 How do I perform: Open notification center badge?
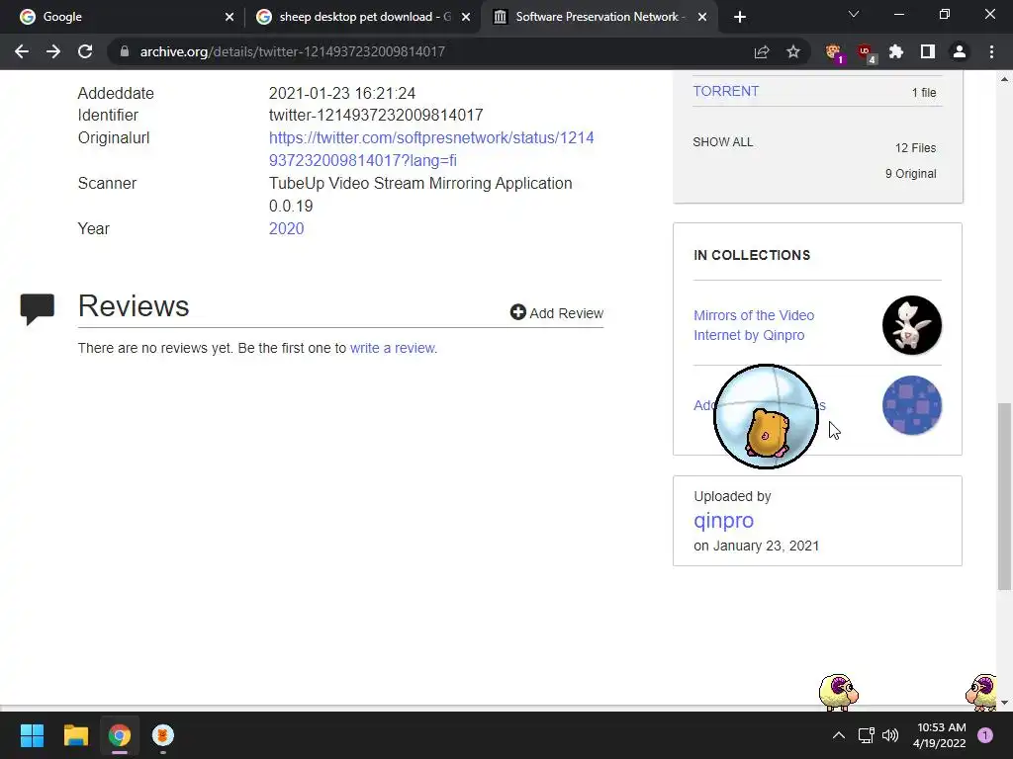985,735
